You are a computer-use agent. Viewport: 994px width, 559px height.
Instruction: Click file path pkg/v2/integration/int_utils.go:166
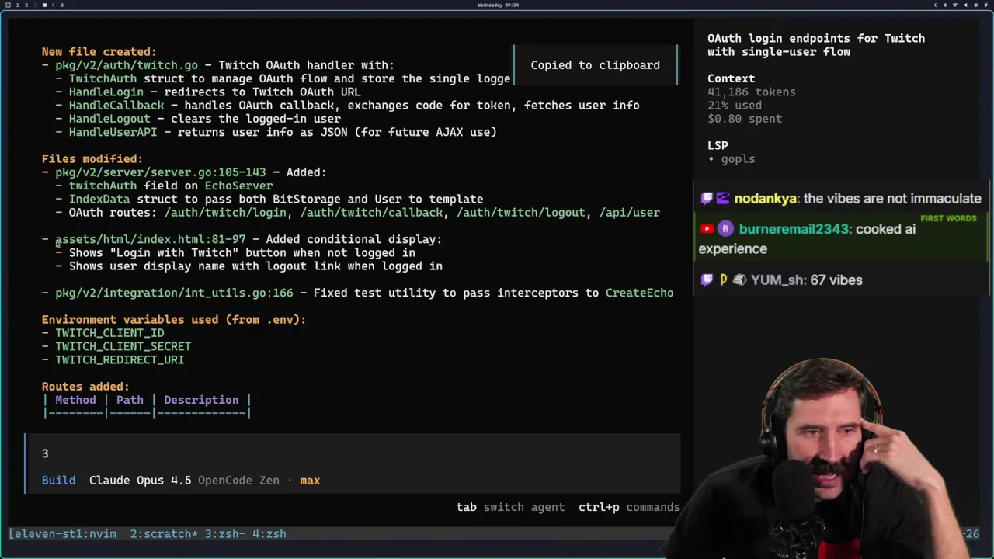pyautogui.click(x=174, y=293)
